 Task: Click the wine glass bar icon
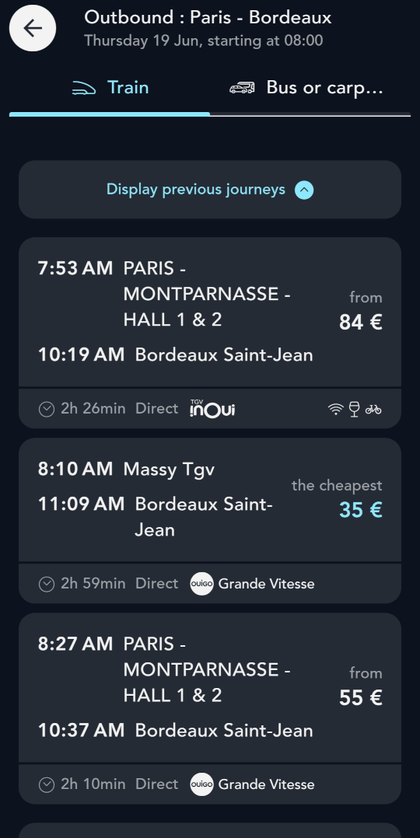(x=354, y=410)
